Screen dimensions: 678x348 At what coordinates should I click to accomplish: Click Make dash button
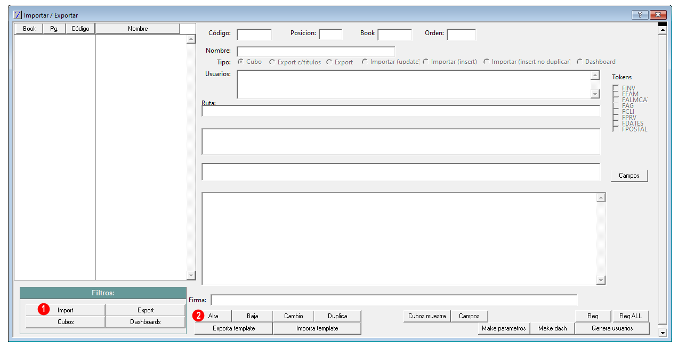[553, 328]
